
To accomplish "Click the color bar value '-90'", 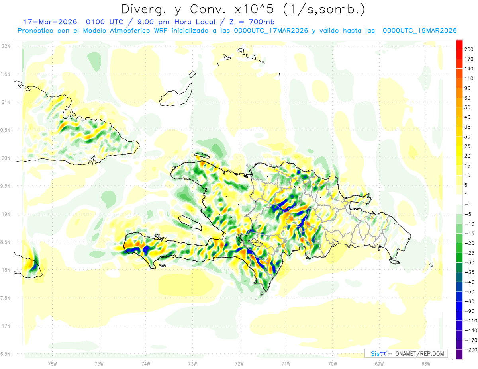I will click(x=469, y=311).
